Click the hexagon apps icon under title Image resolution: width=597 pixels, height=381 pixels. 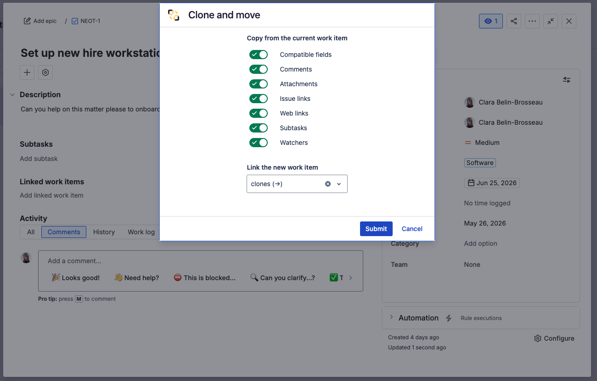coord(45,72)
